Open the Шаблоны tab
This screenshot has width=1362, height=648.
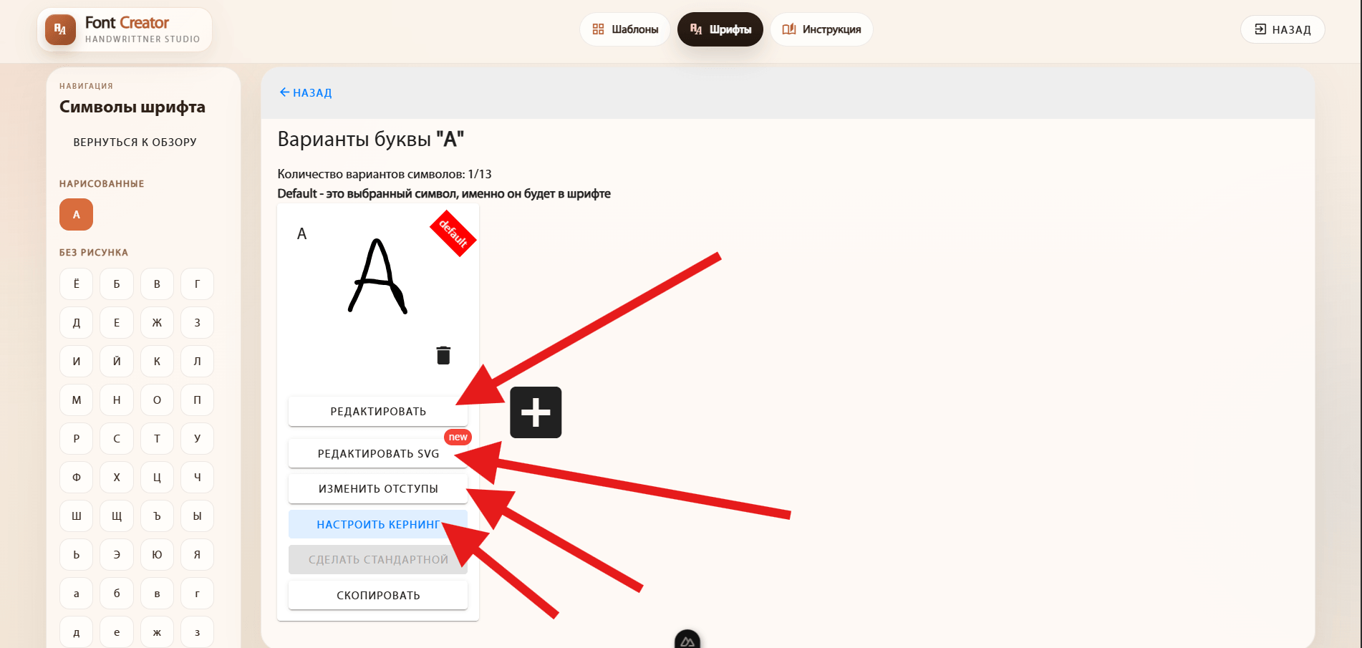pyautogui.click(x=625, y=29)
